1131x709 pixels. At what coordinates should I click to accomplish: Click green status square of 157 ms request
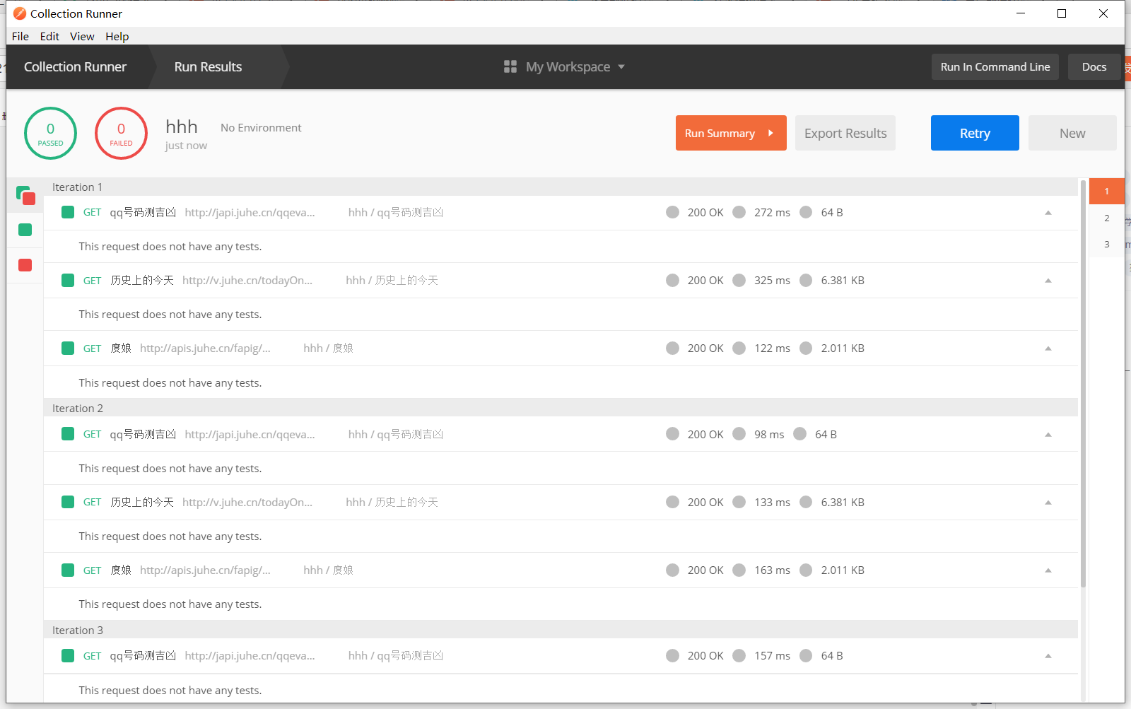pos(68,655)
